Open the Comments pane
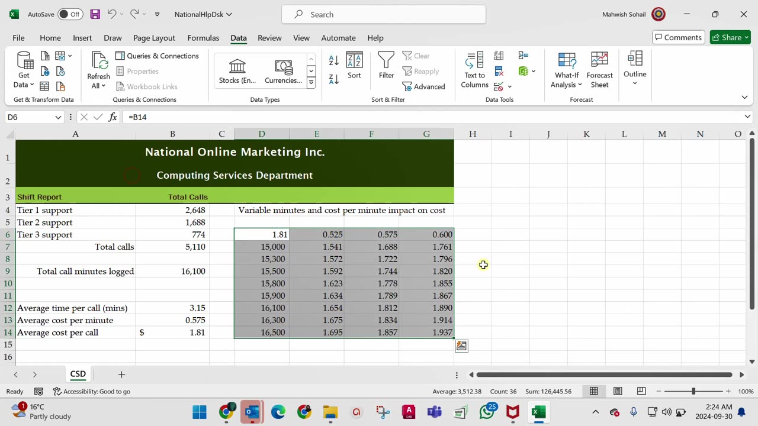This screenshot has height=426, width=758. coord(678,37)
